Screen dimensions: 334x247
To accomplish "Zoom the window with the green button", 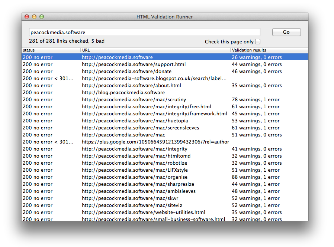I will (x=42, y=17).
